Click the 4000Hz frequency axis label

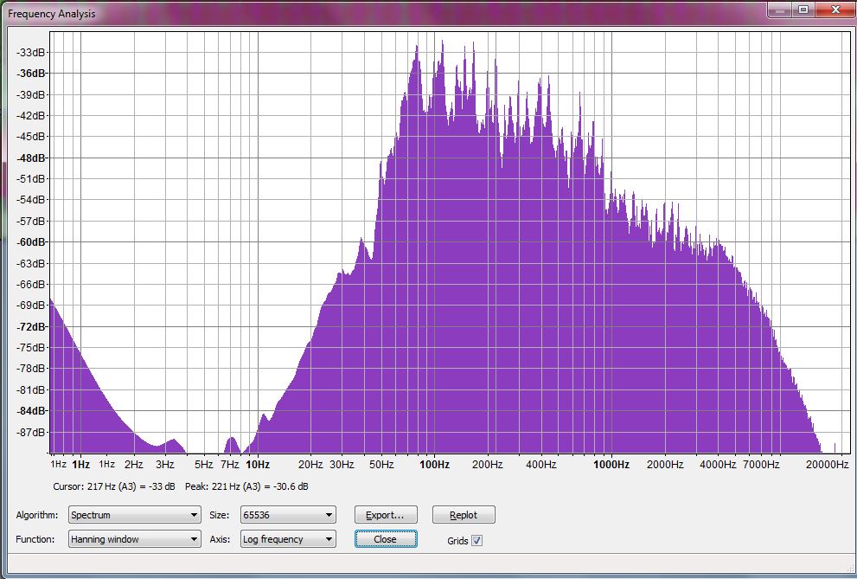point(718,465)
